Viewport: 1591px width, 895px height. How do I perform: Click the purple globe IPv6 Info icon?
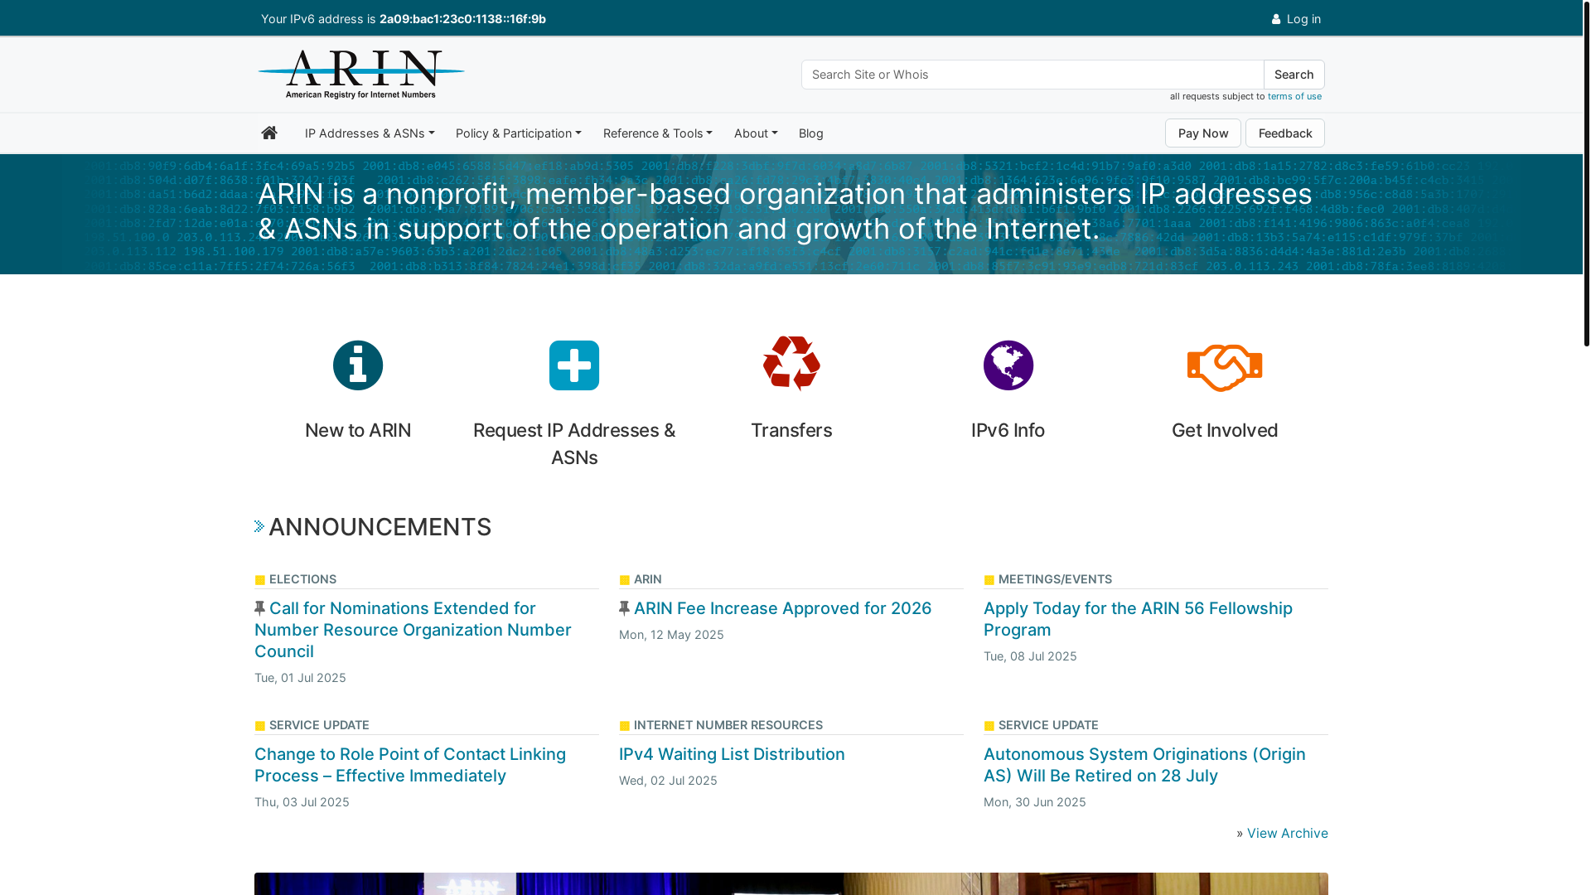pyautogui.click(x=1008, y=365)
